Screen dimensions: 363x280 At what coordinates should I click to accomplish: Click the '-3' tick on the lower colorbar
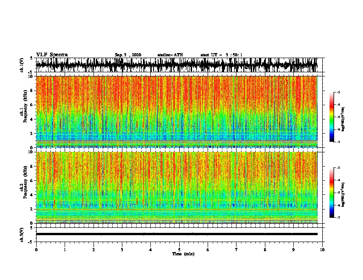(x=338, y=168)
